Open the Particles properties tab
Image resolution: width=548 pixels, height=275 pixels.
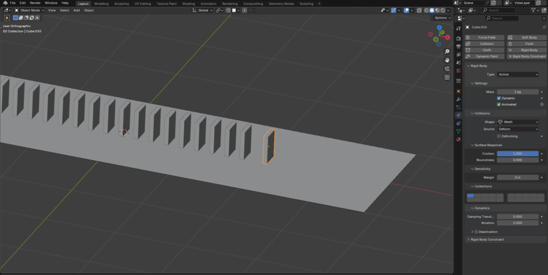point(459,108)
